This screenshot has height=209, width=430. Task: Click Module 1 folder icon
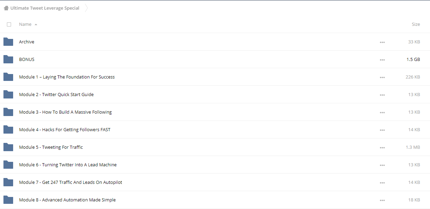tap(8, 77)
